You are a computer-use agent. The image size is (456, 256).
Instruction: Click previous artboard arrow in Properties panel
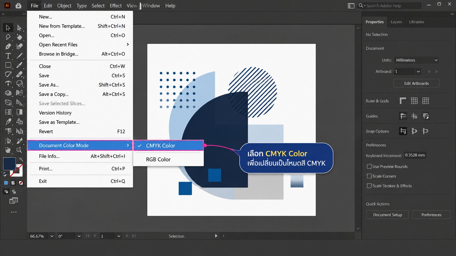coord(429,72)
